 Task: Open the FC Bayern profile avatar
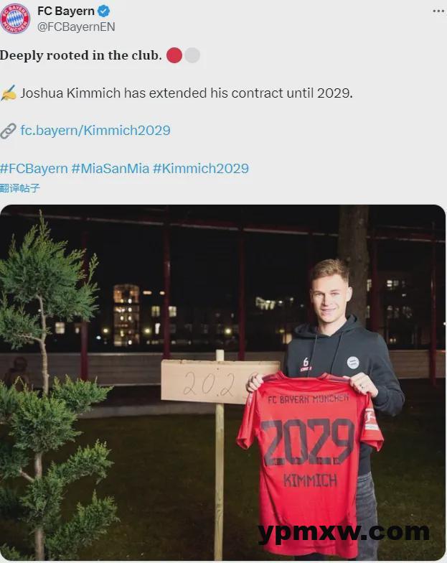click(15, 19)
